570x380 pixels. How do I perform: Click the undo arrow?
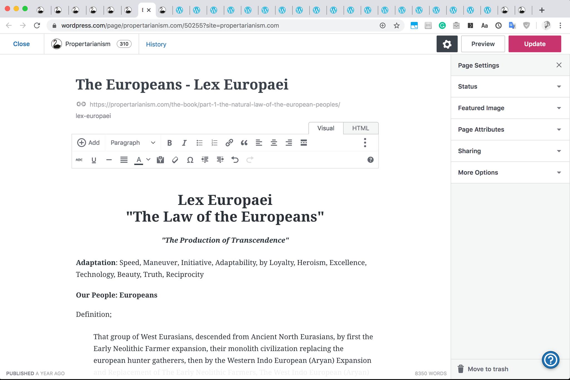235,160
